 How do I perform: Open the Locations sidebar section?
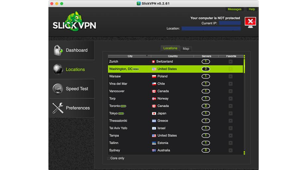coord(72,69)
